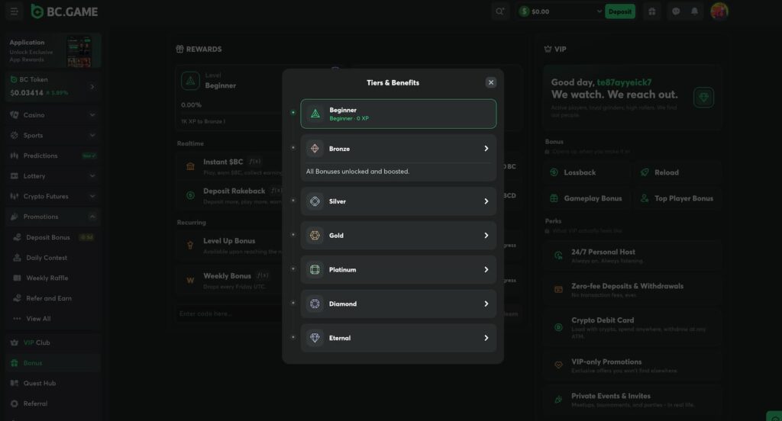Click the VIP diamond badge icon
The width and height of the screenshot is (782, 421).
click(x=703, y=97)
